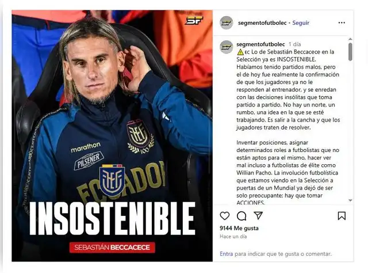Click the 1 día caption timestamp
368x273 pixels.
coord(294,44)
